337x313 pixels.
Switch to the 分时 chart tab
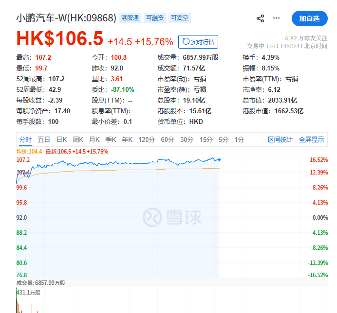[26, 139]
